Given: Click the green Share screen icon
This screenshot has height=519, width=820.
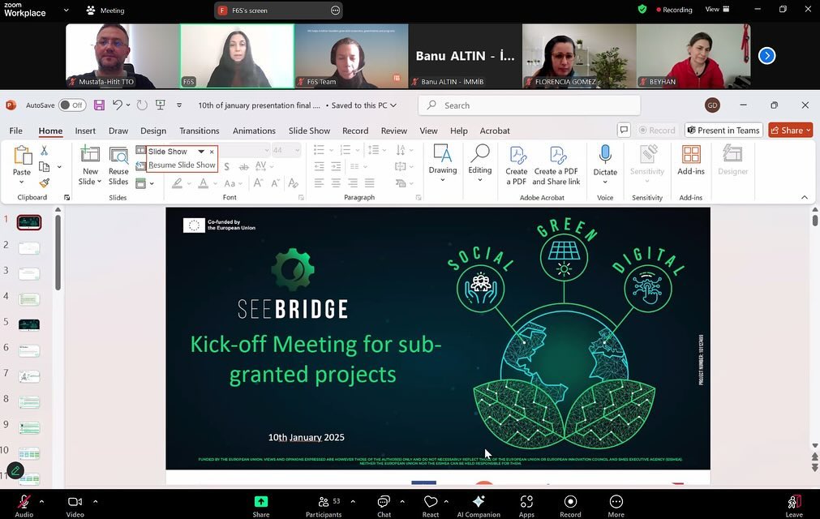Looking at the screenshot, I should pos(261,503).
